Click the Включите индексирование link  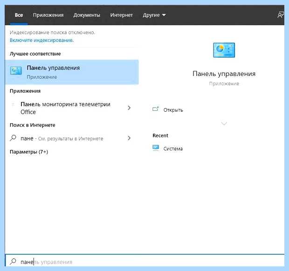click(x=41, y=40)
